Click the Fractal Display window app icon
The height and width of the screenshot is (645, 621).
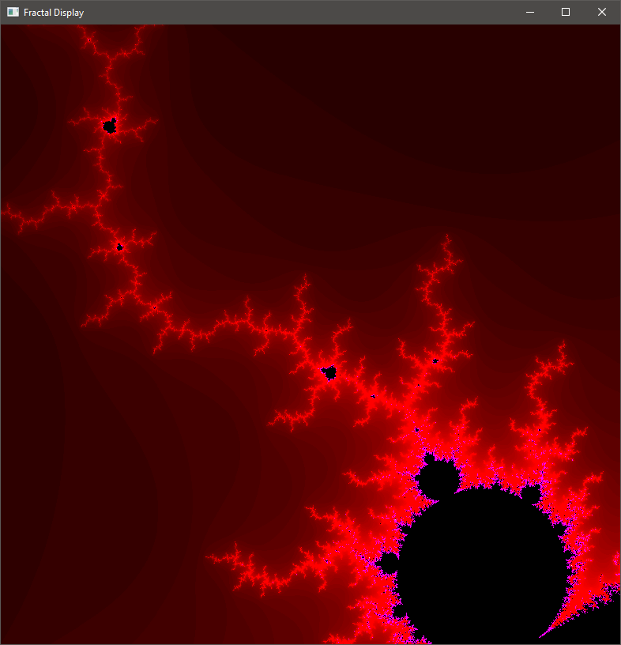[x=13, y=13]
